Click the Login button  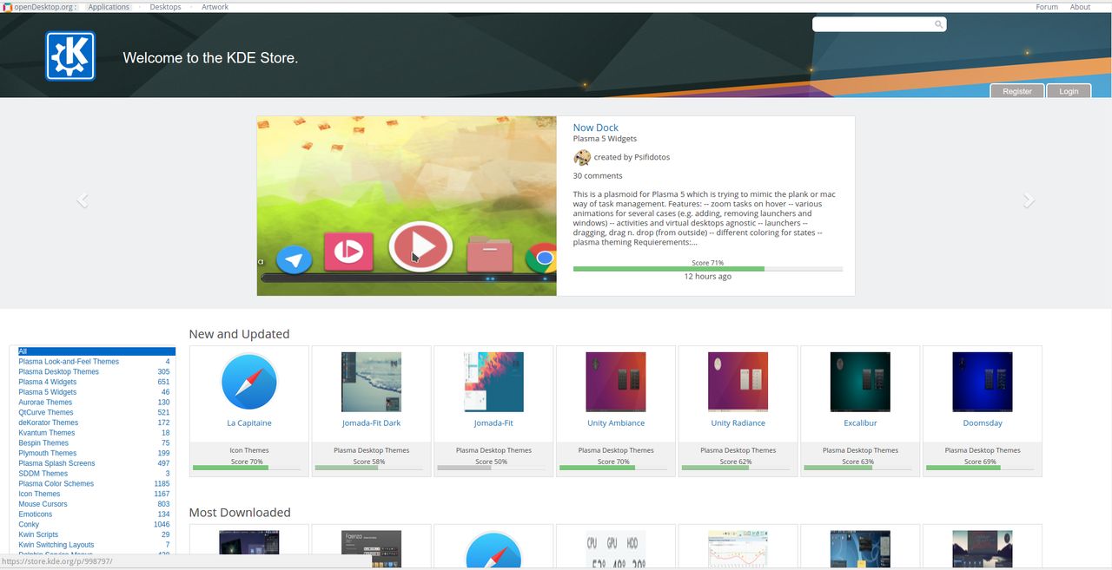point(1069,91)
